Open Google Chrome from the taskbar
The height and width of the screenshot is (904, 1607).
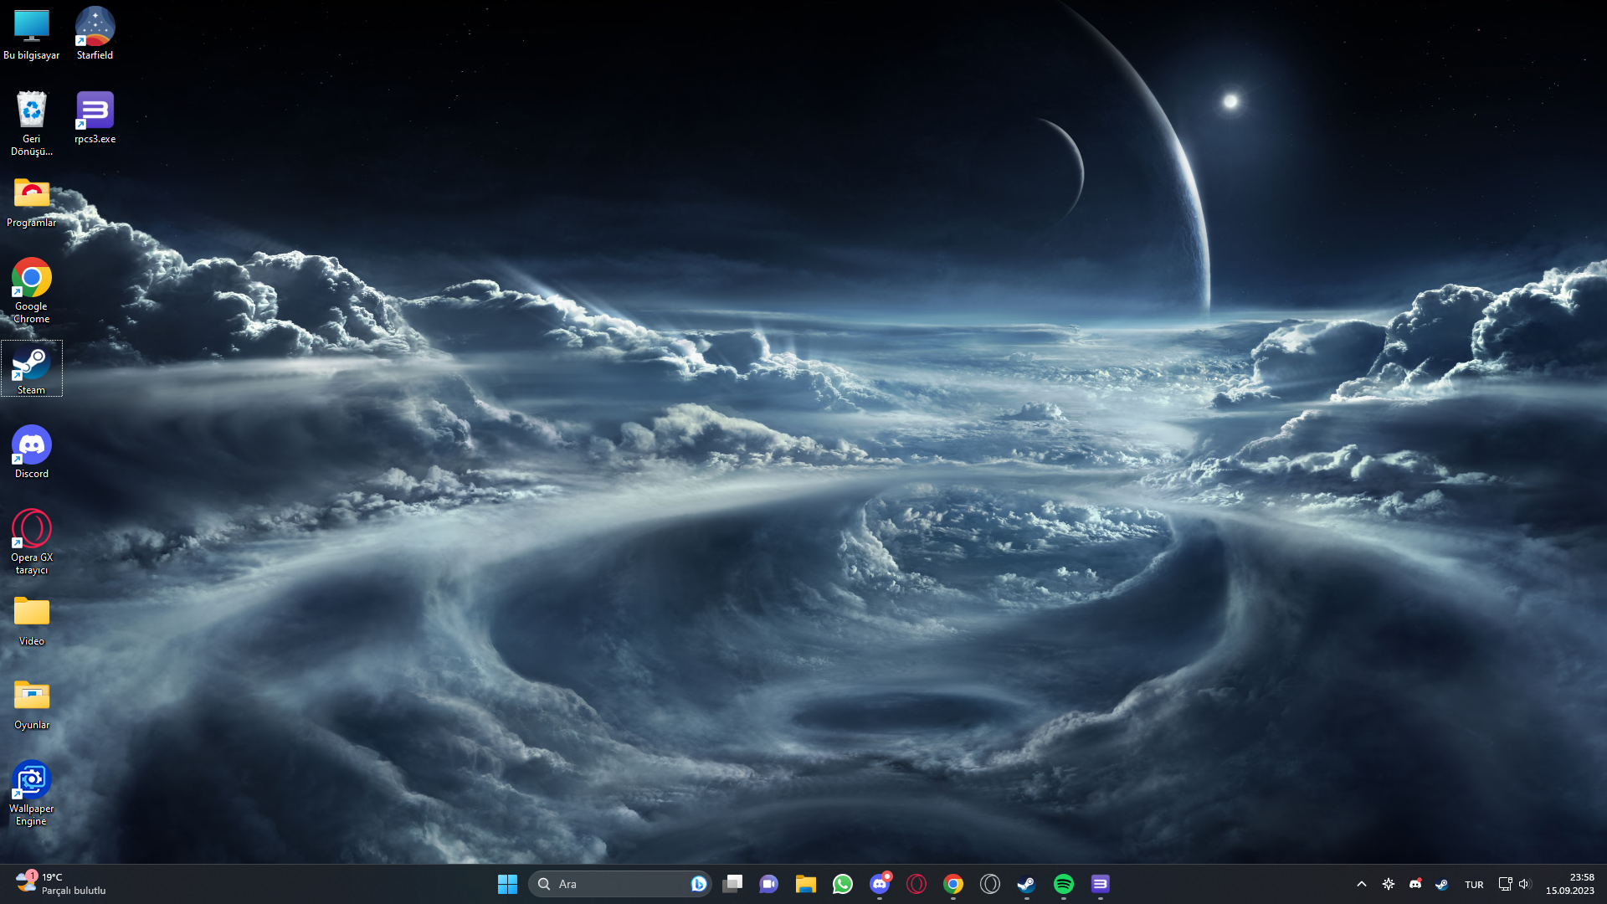[953, 884]
